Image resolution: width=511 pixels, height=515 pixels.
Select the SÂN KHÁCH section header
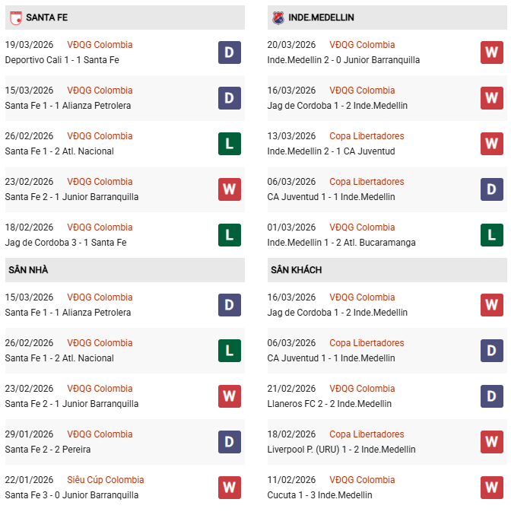[x=294, y=270]
